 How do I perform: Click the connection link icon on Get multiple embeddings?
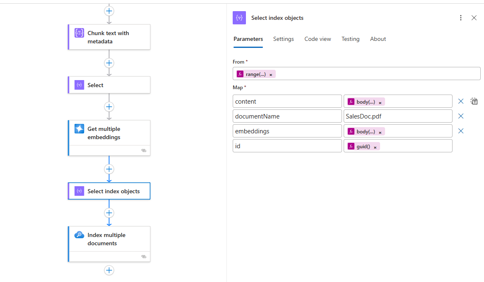pyautogui.click(x=144, y=151)
